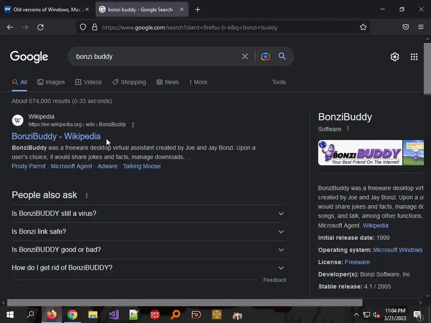Image resolution: width=431 pixels, height=323 pixels.
Task: Go back with the browser back arrow
Action: (10, 27)
